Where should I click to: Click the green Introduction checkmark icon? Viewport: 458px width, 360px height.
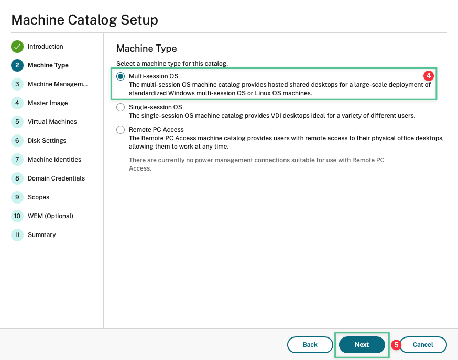(17, 47)
